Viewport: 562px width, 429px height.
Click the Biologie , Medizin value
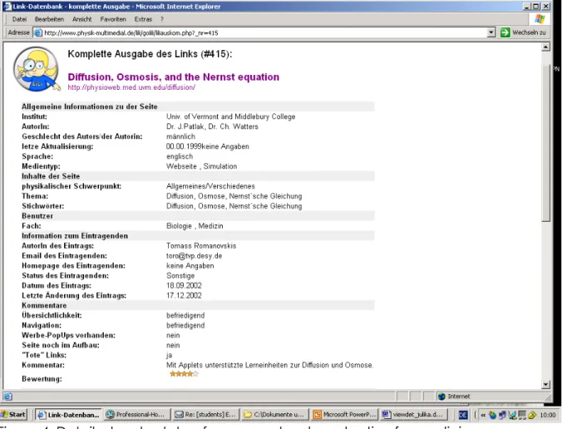pos(195,226)
